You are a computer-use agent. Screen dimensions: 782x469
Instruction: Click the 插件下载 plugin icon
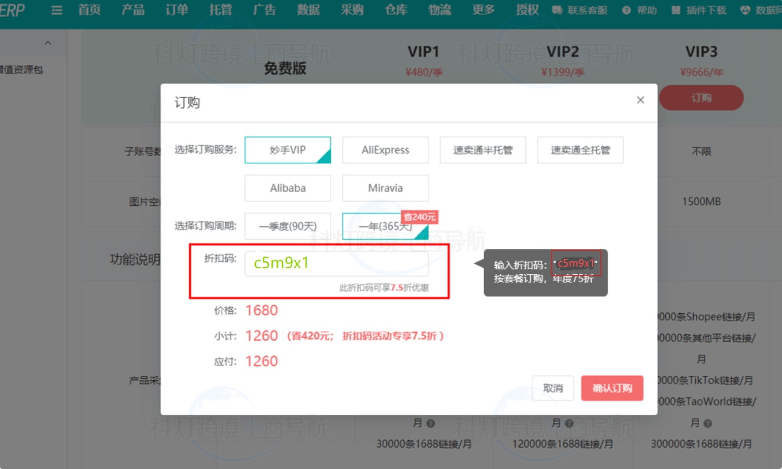[x=676, y=10]
